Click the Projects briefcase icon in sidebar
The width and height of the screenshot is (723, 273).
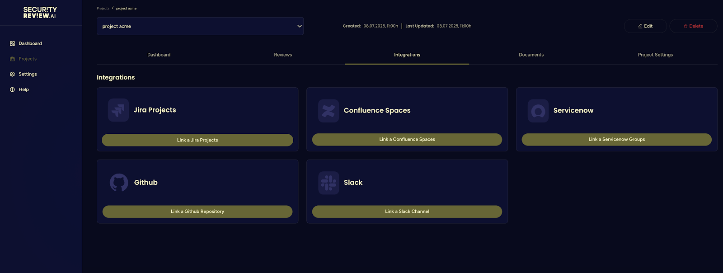(12, 59)
